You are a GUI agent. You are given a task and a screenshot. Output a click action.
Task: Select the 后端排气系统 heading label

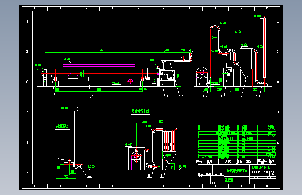[x=140, y=111]
